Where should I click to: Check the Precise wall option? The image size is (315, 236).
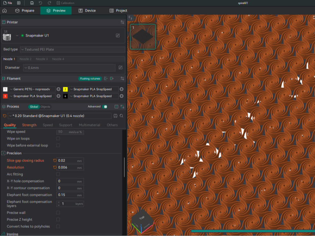[58, 213]
